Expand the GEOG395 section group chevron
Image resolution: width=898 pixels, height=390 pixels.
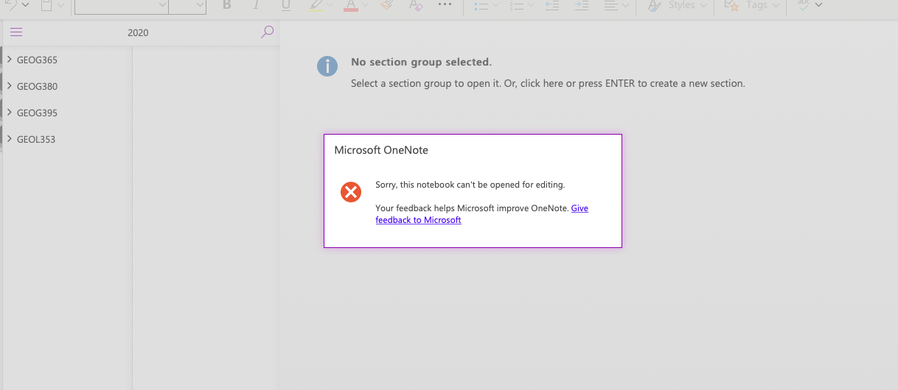tap(10, 113)
